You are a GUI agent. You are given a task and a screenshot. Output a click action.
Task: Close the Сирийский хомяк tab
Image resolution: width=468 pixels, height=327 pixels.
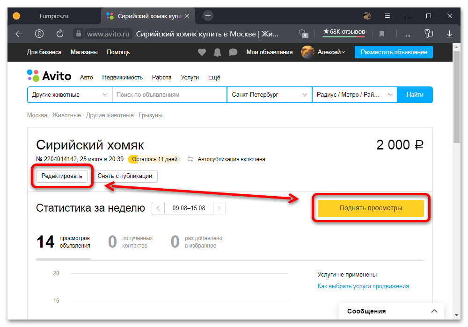click(187, 16)
